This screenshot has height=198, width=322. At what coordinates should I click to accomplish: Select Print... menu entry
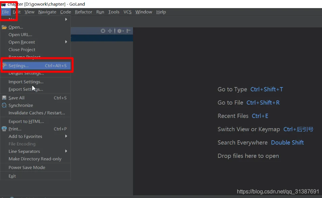tap(35, 129)
